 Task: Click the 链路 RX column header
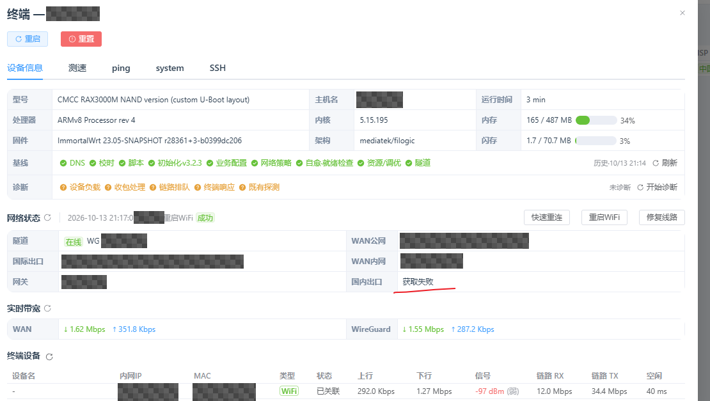point(550,375)
